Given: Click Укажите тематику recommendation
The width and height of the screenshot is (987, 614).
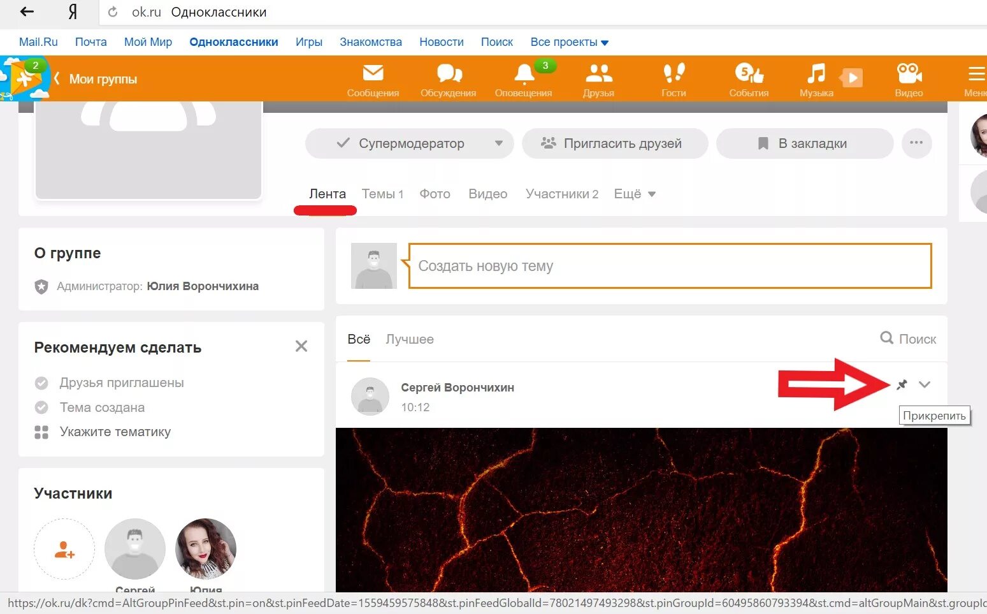Looking at the screenshot, I should click(x=115, y=432).
